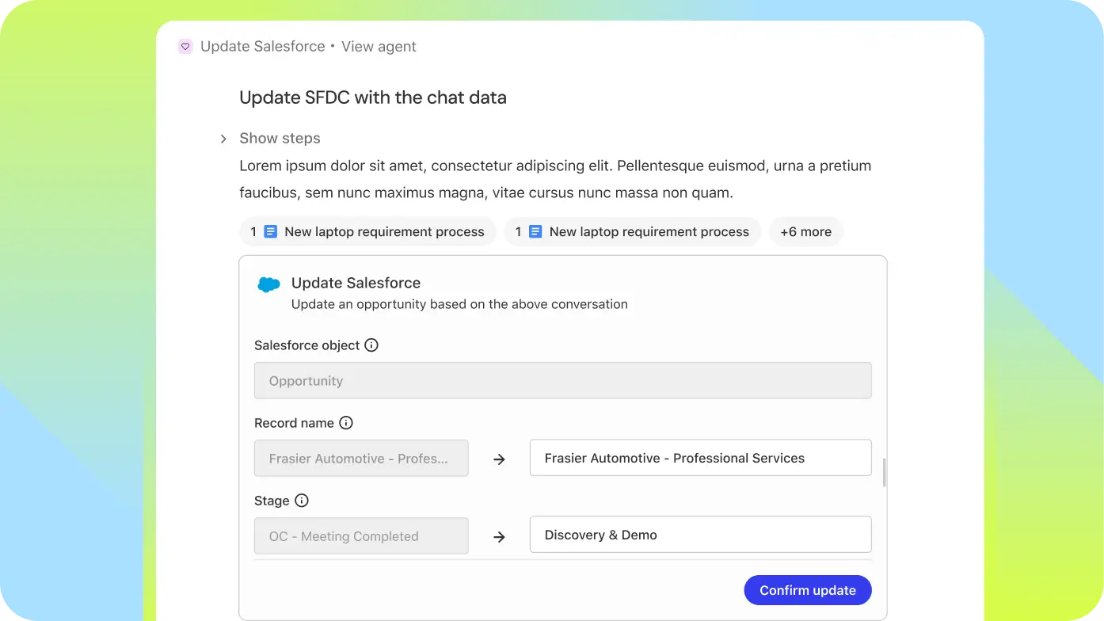Viewport: 1104px width, 621px height.
Task: Click the document icon in second source chip
Action: tap(535, 232)
